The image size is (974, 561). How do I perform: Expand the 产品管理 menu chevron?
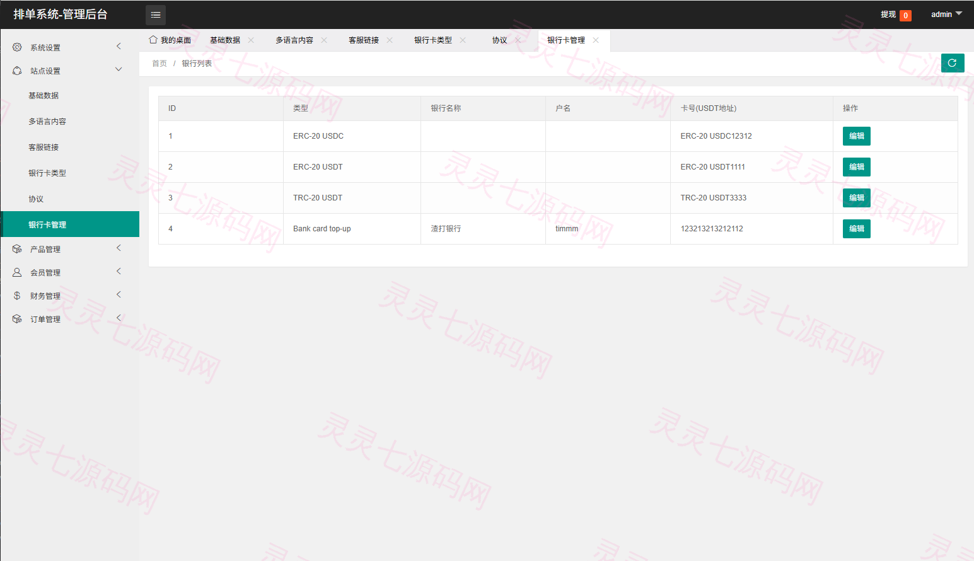(119, 248)
